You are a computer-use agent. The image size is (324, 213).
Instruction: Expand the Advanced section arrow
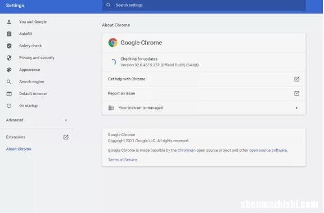pos(66,120)
